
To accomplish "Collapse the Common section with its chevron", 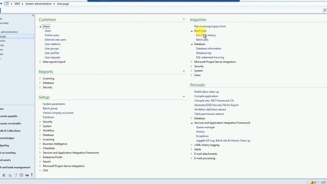I will click(x=184, y=19).
